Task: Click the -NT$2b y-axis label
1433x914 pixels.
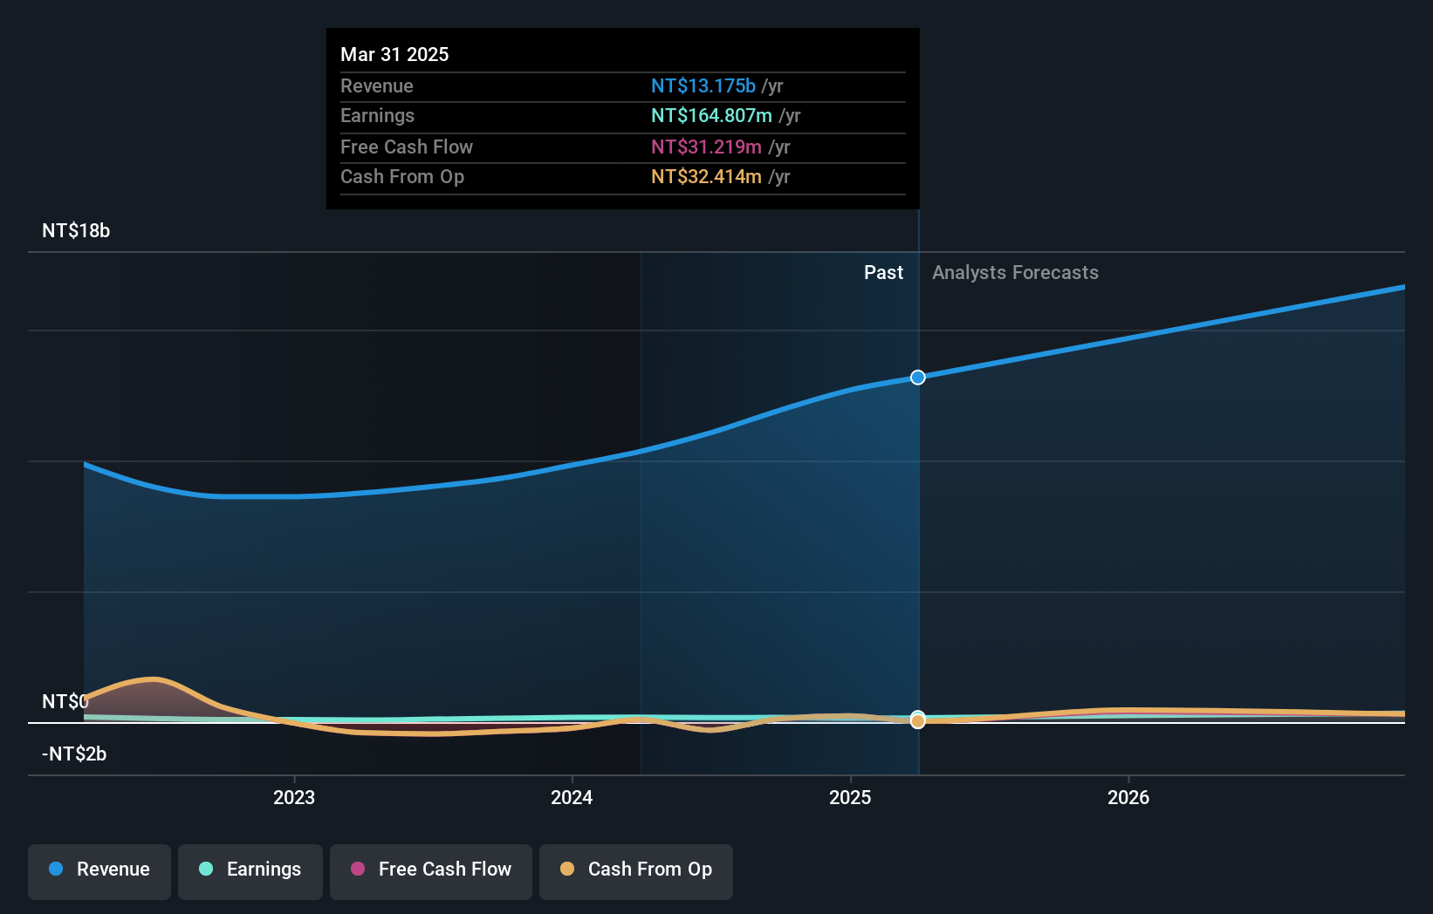Action: (74, 754)
